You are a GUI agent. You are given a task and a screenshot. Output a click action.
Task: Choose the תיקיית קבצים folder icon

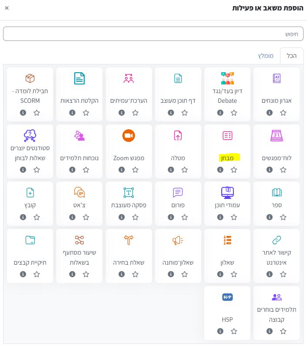pos(30,240)
